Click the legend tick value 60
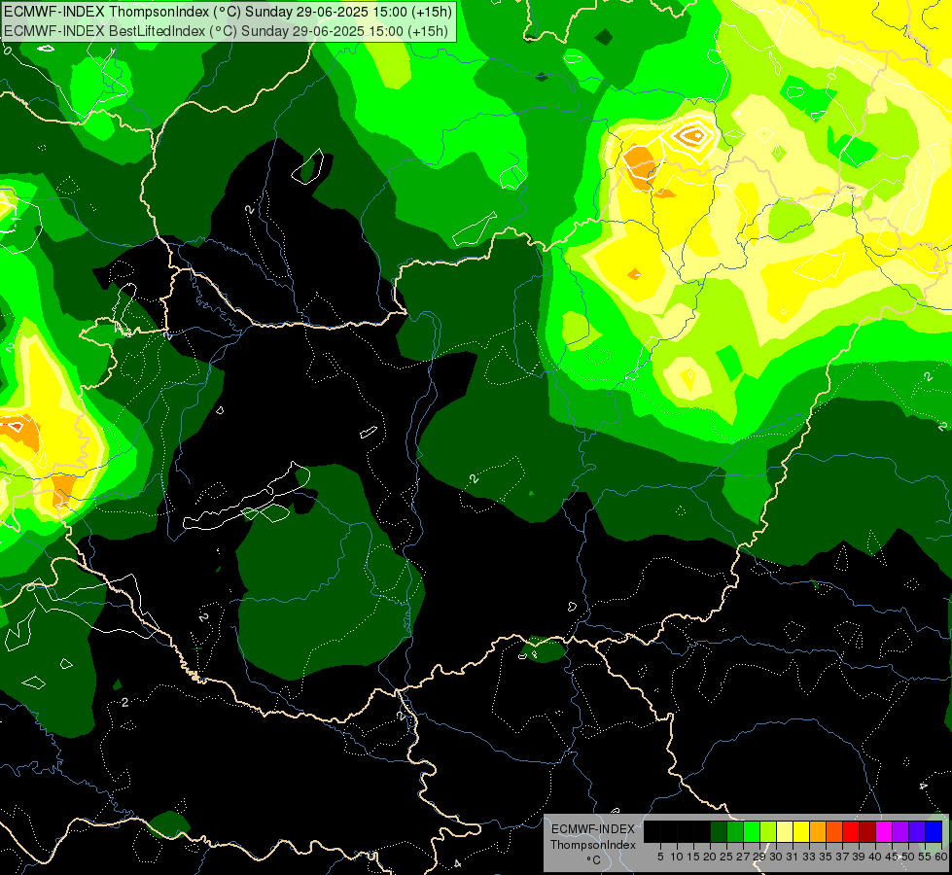The image size is (952, 875). click(941, 857)
